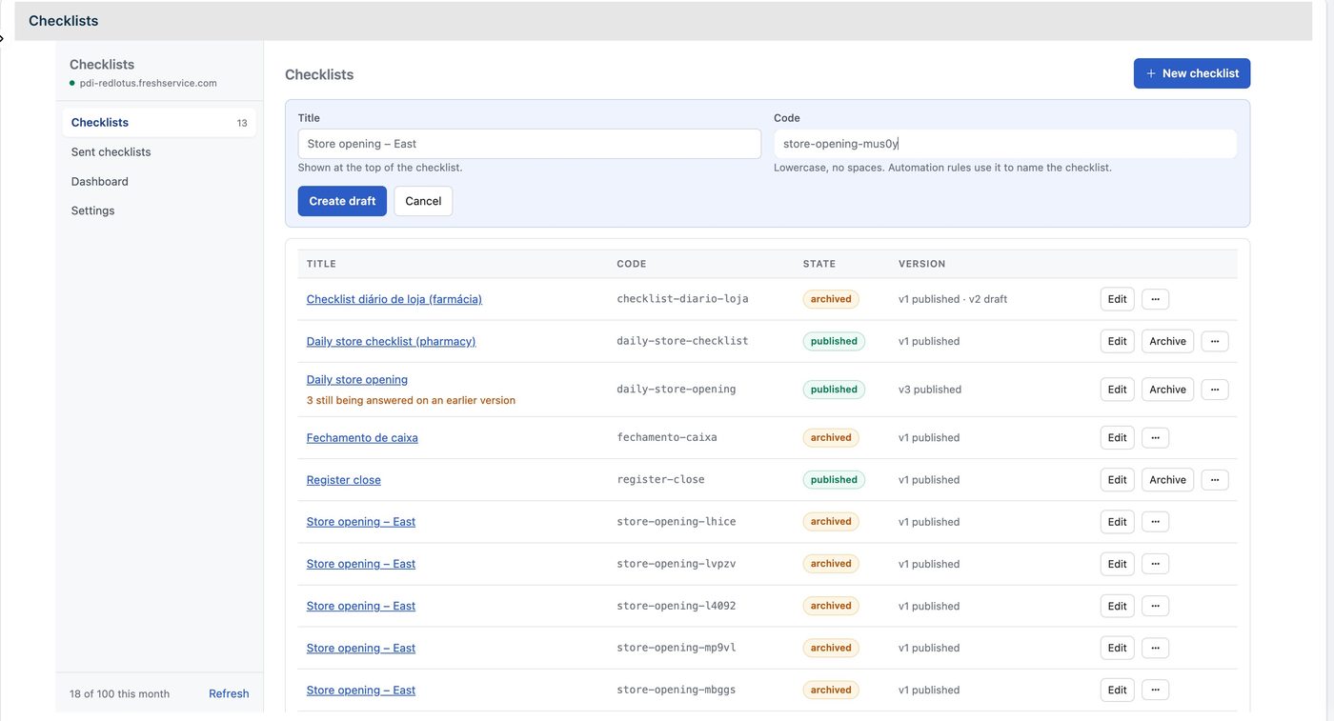Open more options menu for Register close

point(1215,480)
